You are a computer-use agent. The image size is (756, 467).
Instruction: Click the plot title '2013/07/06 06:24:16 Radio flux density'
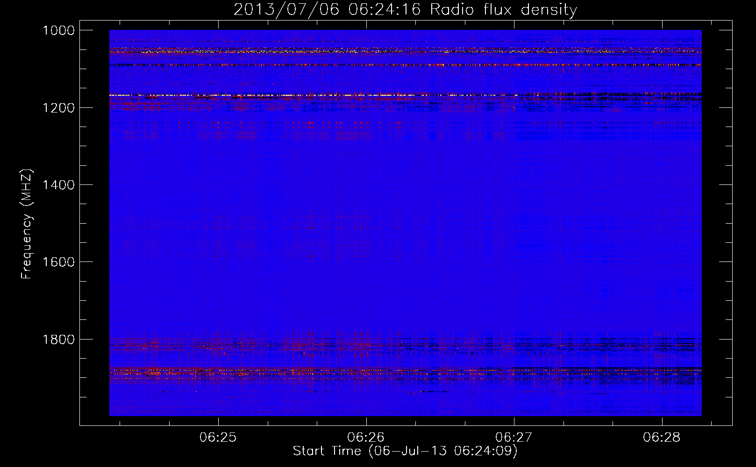pos(405,9)
